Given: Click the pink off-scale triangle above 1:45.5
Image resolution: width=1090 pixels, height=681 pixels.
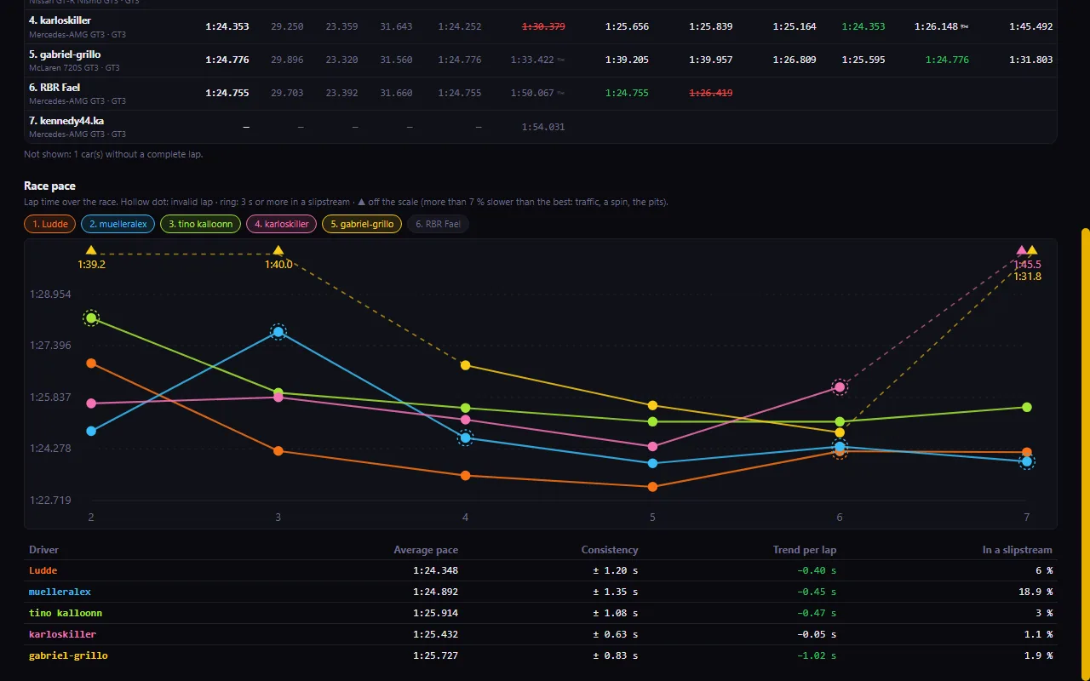Looking at the screenshot, I should 1022,250.
